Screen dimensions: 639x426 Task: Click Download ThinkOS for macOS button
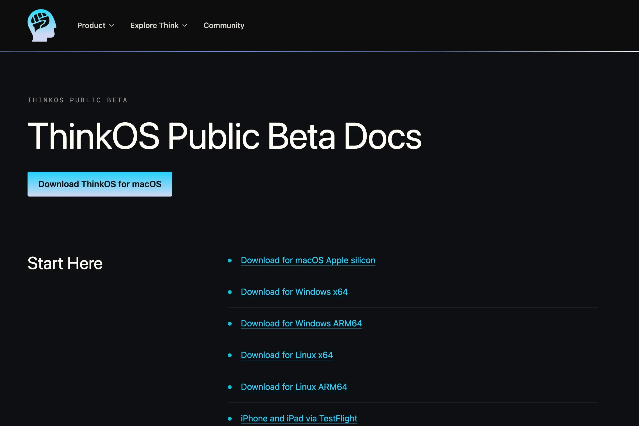(100, 184)
